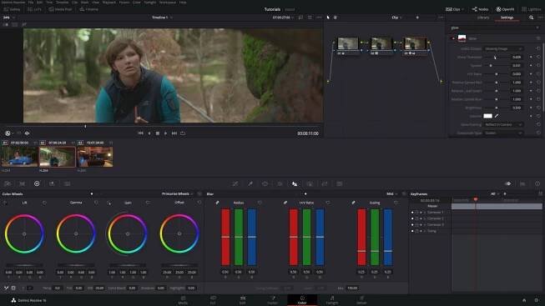Select the Curves palette icon
This screenshot has height=306, width=545.
point(235,183)
